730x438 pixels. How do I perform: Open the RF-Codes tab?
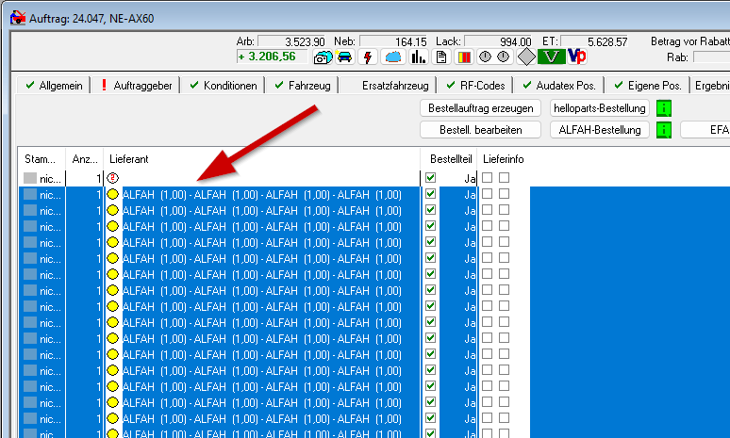[476, 86]
